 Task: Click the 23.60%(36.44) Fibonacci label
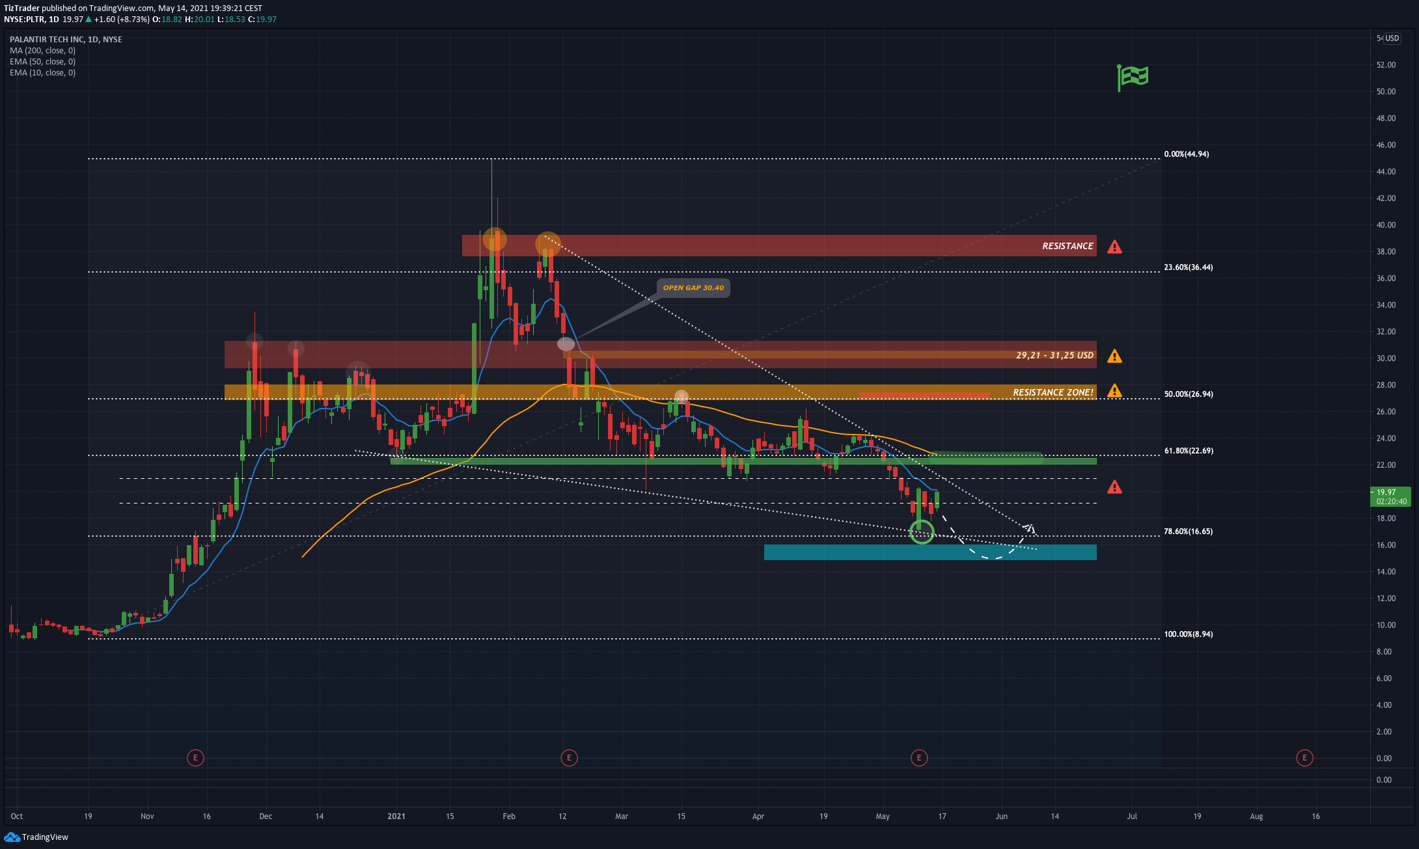(1189, 267)
